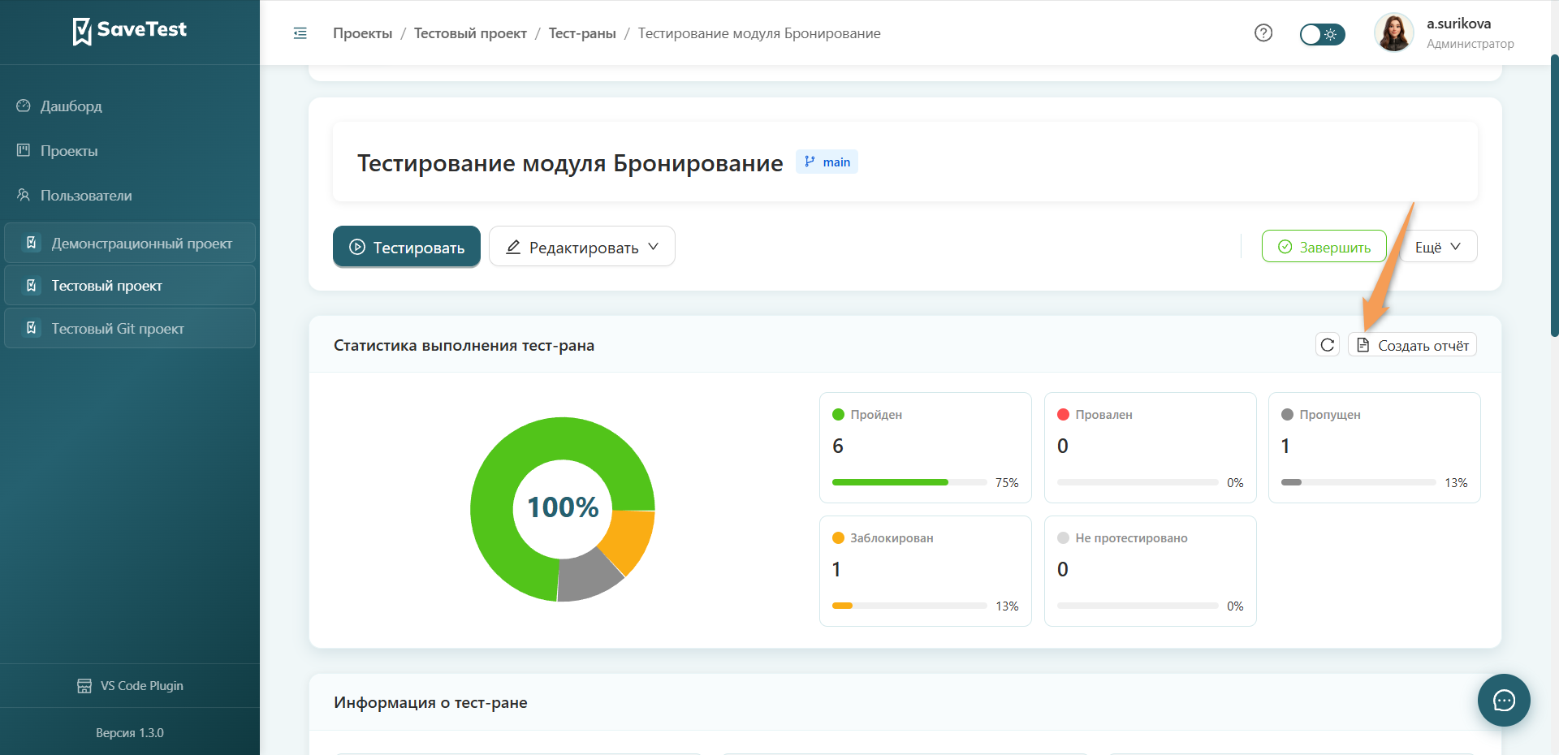Click a.surikova username
Viewport: 1559px width, 755px height.
pos(1459,24)
